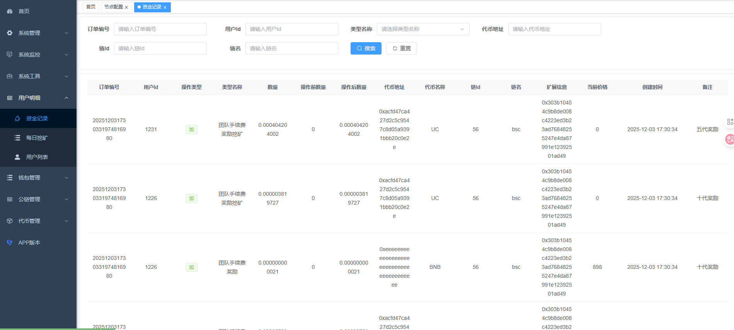
Task: Close the 资金记录 tab
Action: pos(165,7)
